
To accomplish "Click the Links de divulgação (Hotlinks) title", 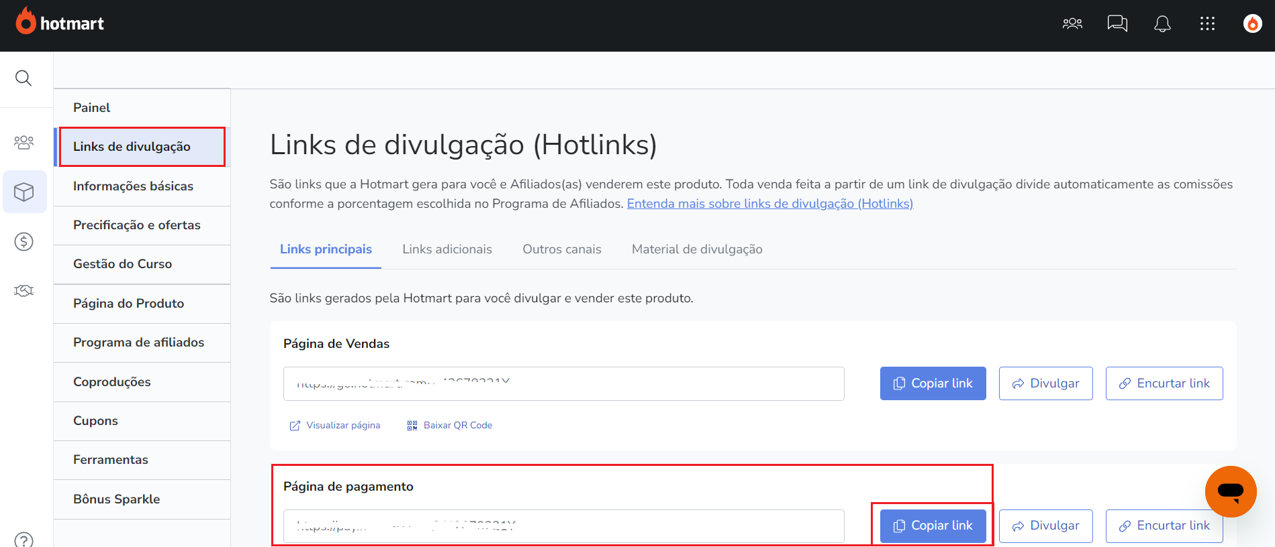I will (x=463, y=145).
